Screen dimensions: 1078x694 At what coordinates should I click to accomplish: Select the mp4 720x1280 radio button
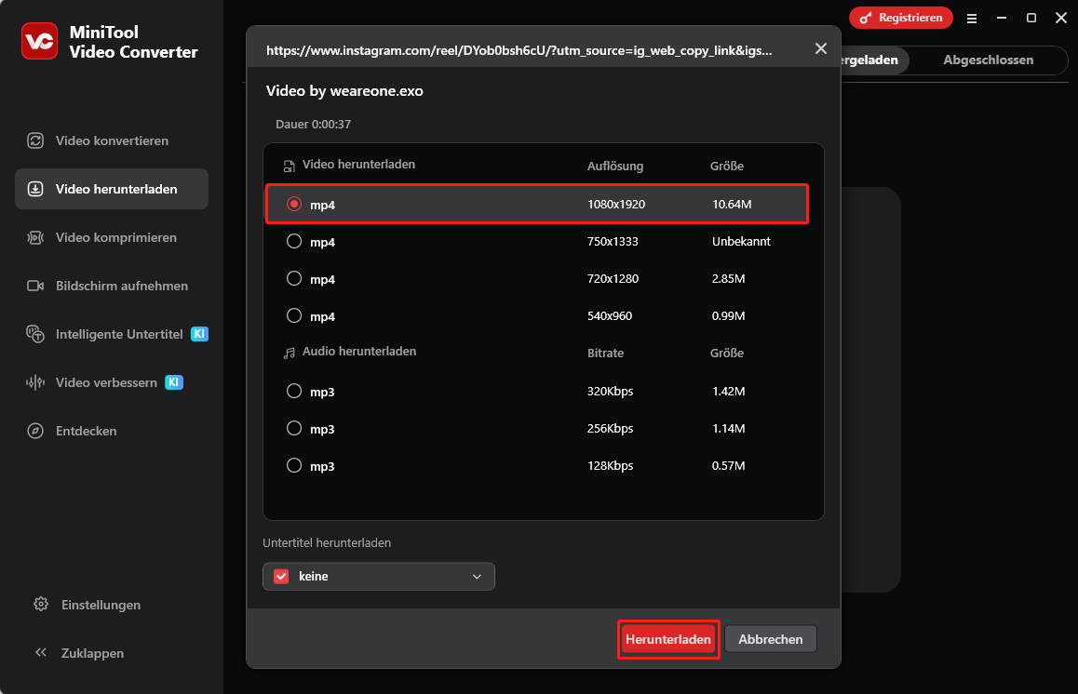point(294,278)
